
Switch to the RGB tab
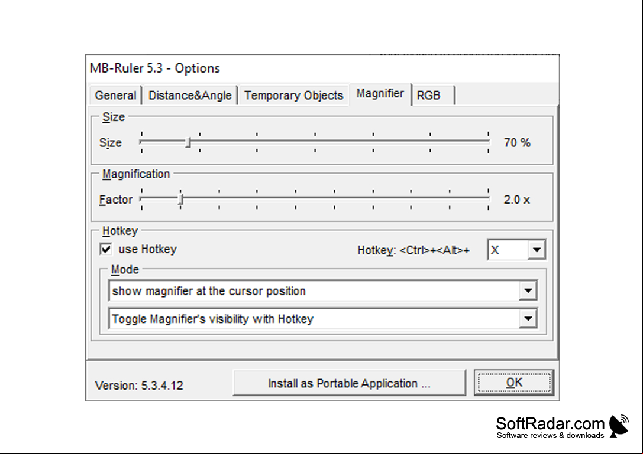(433, 96)
